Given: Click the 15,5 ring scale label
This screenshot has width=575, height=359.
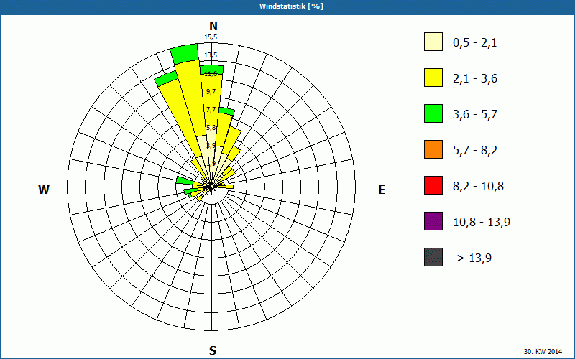Looking at the screenshot, I should click(211, 37).
